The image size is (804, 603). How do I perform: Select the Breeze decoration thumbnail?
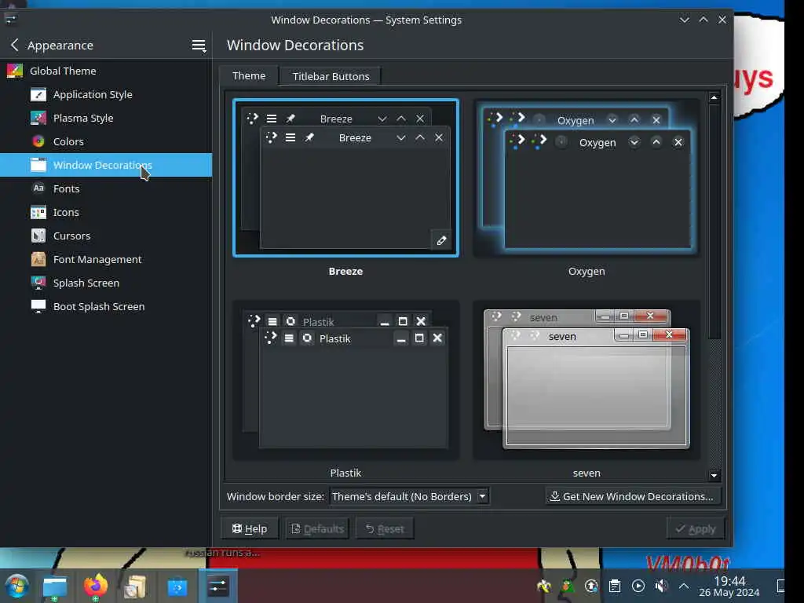[x=345, y=178]
